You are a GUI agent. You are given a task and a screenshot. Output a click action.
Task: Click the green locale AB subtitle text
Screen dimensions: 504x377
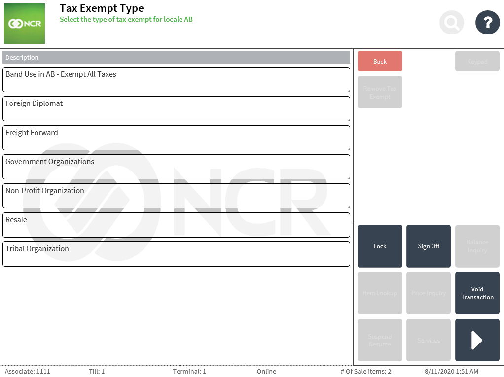click(126, 19)
